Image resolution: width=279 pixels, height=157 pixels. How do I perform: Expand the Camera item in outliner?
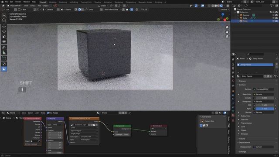coord(238,15)
